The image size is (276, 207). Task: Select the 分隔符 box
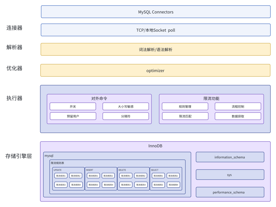pyautogui.click(x=126, y=116)
